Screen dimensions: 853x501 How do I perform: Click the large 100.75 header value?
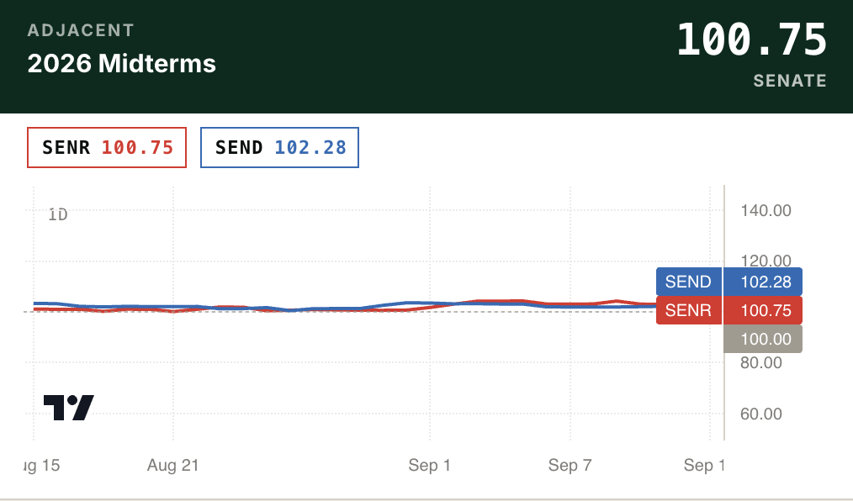(752, 40)
